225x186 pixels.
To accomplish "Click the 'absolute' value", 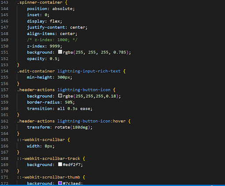I will [62, 9].
